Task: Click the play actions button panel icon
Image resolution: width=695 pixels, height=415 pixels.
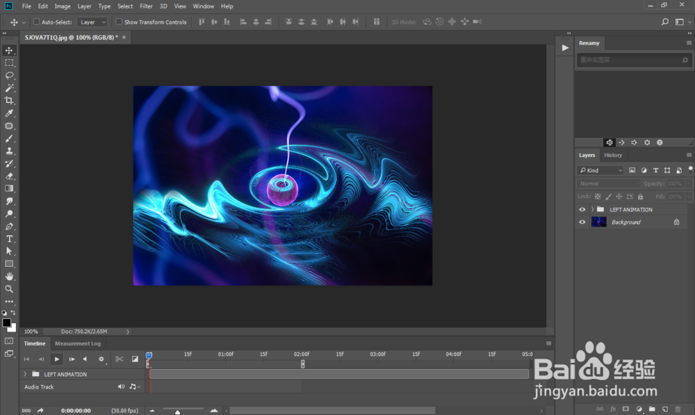Action: [564, 48]
